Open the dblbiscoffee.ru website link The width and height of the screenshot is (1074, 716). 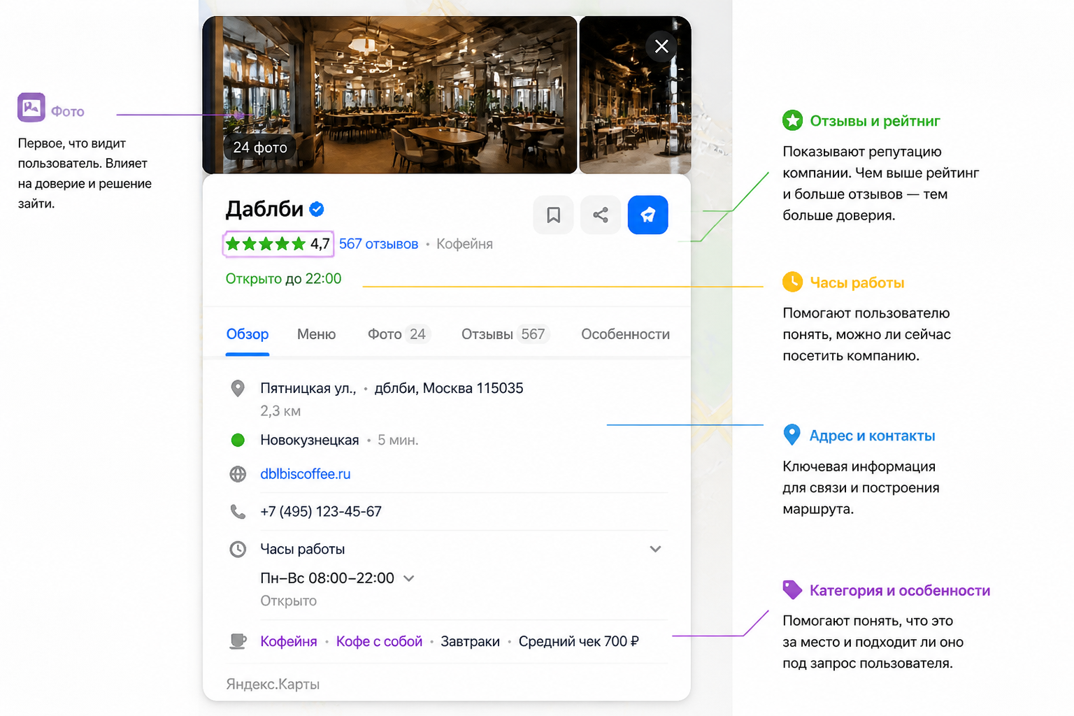pos(306,474)
